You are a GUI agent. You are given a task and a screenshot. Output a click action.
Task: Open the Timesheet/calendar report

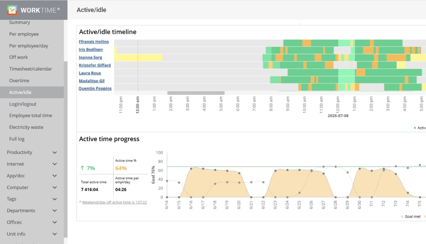click(31, 69)
